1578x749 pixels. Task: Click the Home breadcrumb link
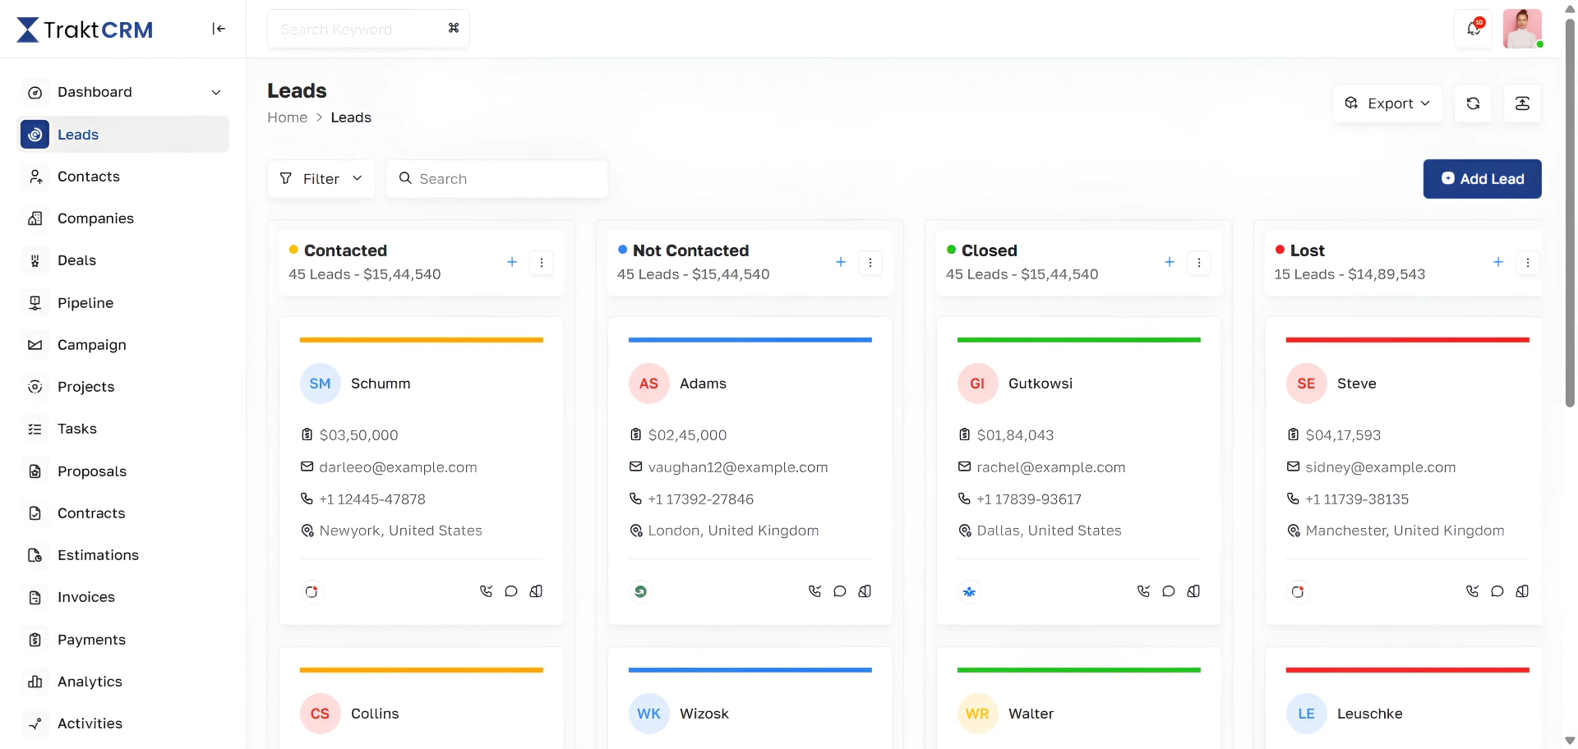point(287,117)
